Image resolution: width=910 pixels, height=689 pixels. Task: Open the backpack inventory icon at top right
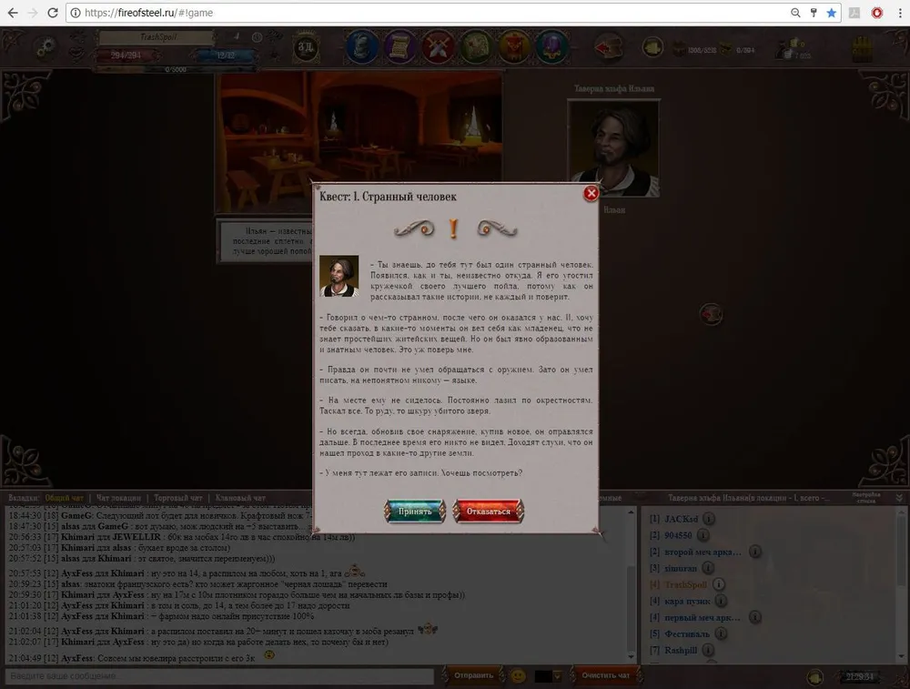[x=863, y=49]
